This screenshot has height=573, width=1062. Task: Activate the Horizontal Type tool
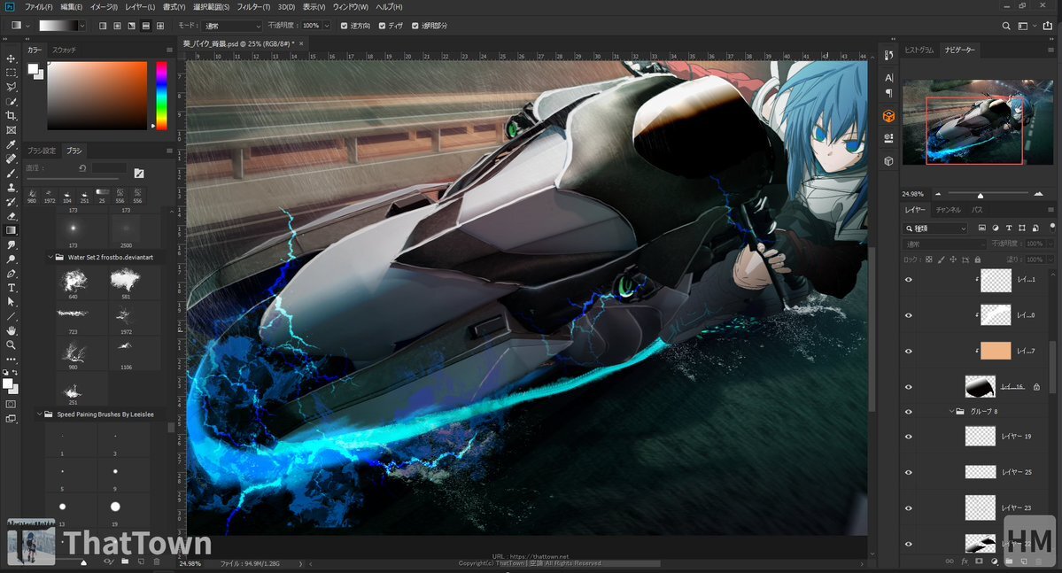click(11, 287)
